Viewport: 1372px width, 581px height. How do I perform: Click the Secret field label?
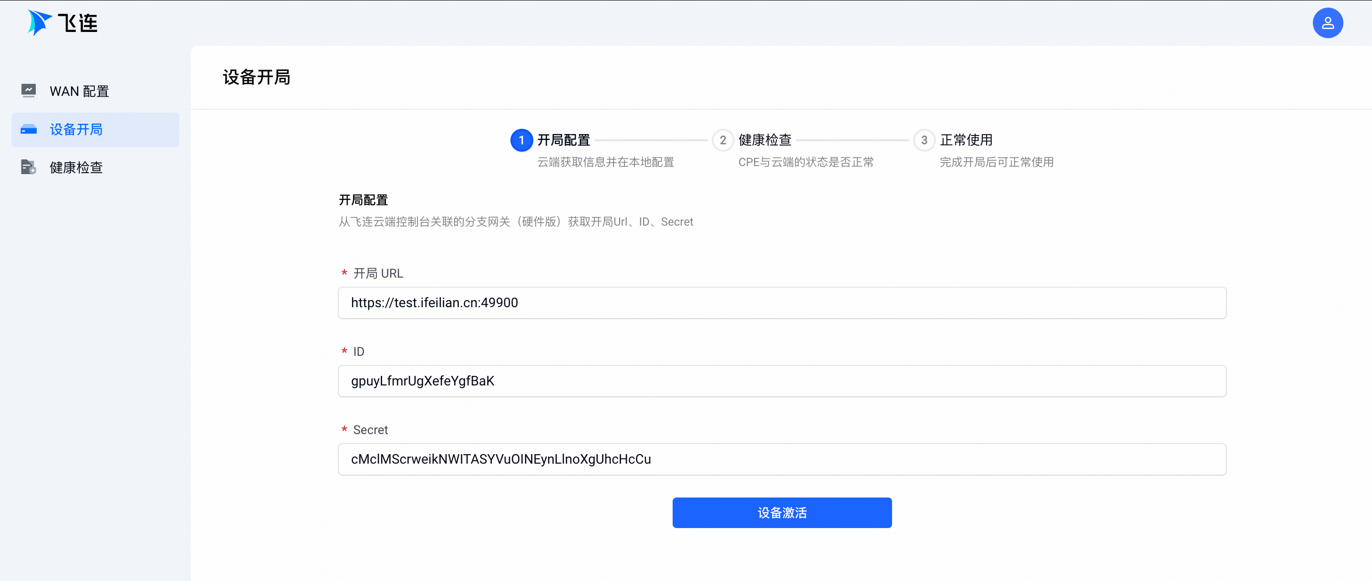(x=370, y=430)
